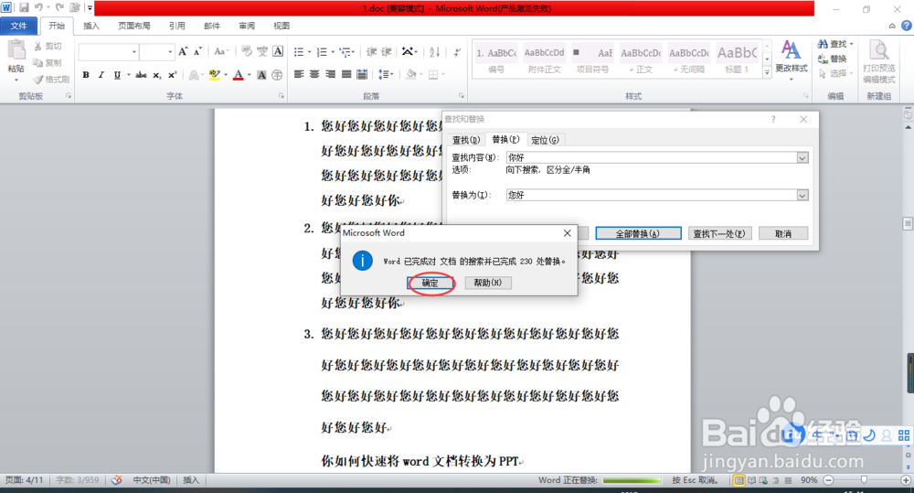The width and height of the screenshot is (914, 493).
Task: Click the Format Painter brush icon
Action: 37,80
